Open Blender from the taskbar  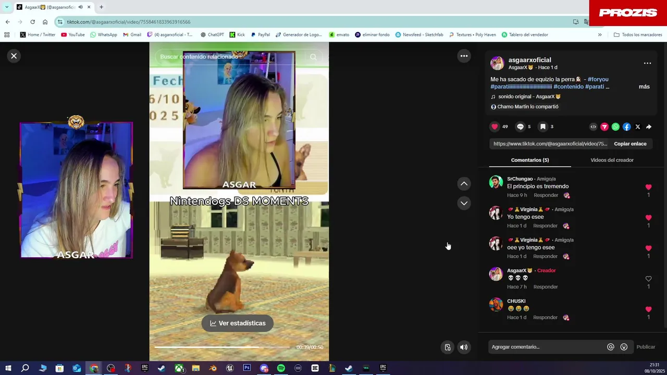tap(213, 368)
